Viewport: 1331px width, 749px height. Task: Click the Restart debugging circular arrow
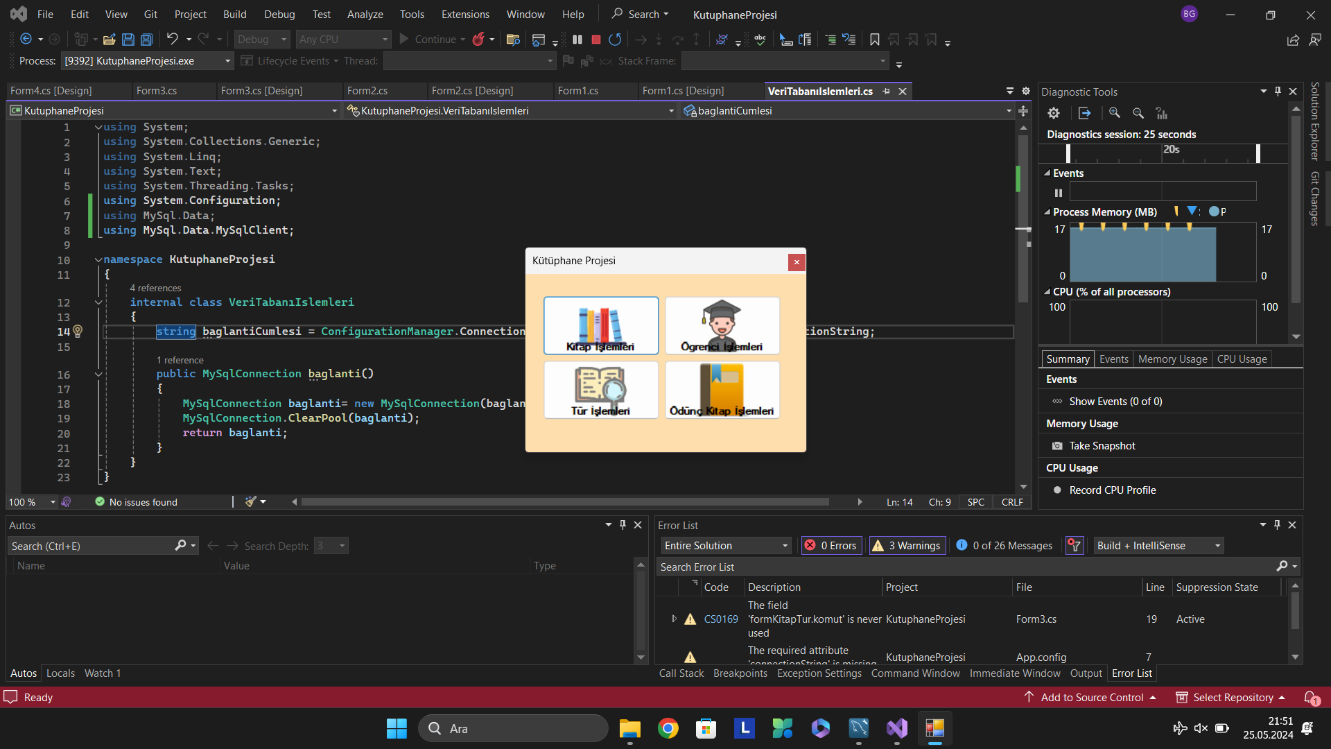point(615,40)
